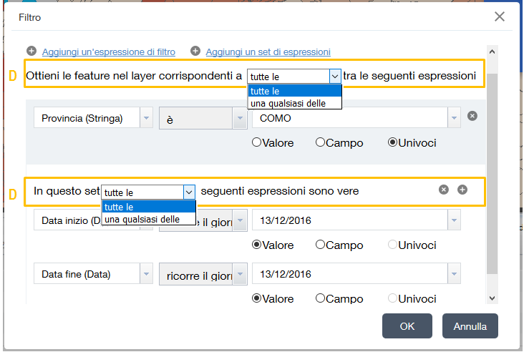Expand the COMO value dropdown arrow
524x352 pixels.
point(454,119)
